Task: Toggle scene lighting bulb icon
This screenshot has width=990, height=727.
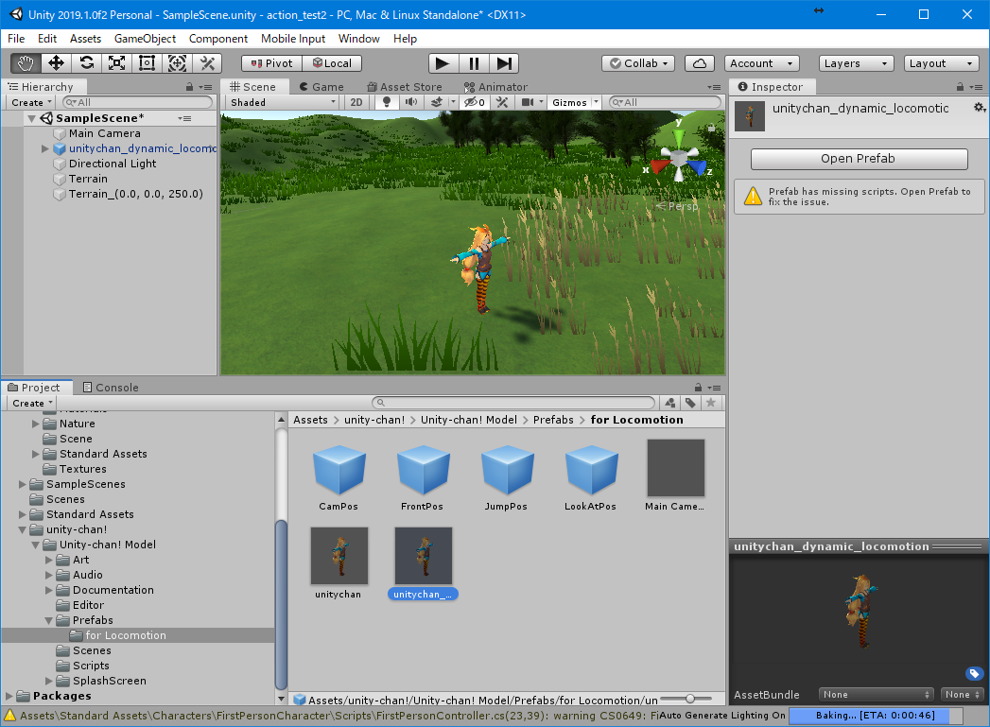Action: click(x=387, y=102)
